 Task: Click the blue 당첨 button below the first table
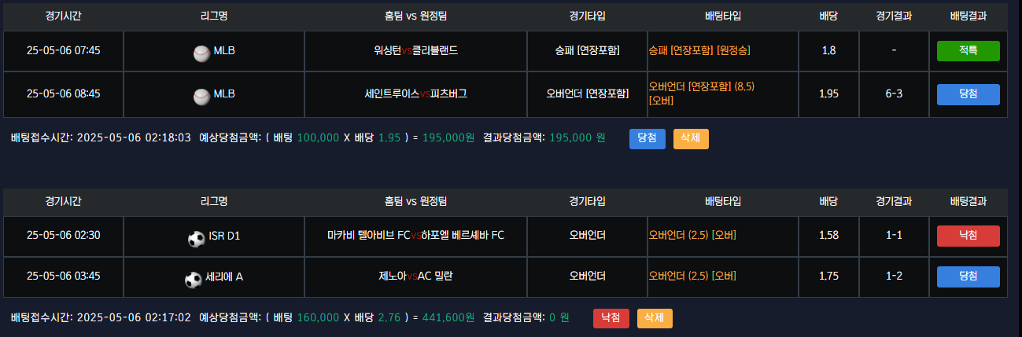647,138
